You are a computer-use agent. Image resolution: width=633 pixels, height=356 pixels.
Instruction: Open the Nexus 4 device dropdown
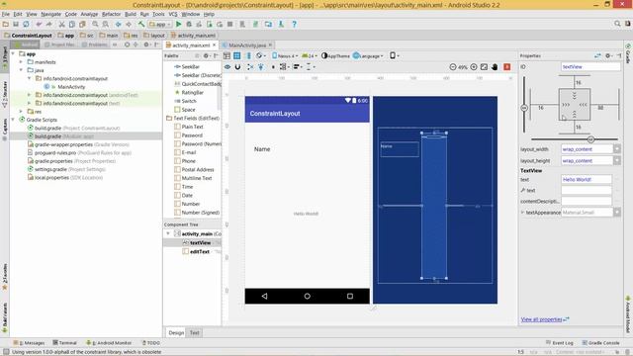(285, 55)
